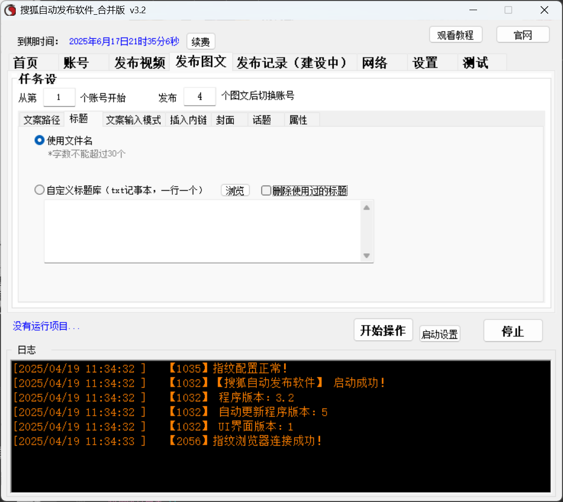Click the log line 程序版本：3.2
The height and width of the screenshot is (502, 563).
coord(256,398)
